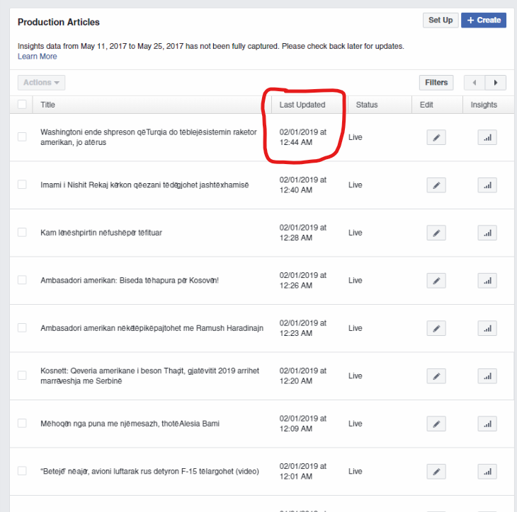Click the 12:20 AM last updated date
Screen dimensions: 517x512
(x=303, y=376)
